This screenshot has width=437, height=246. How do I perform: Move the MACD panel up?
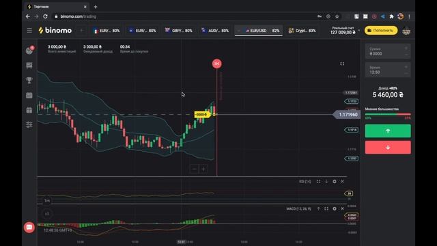tap(318, 208)
